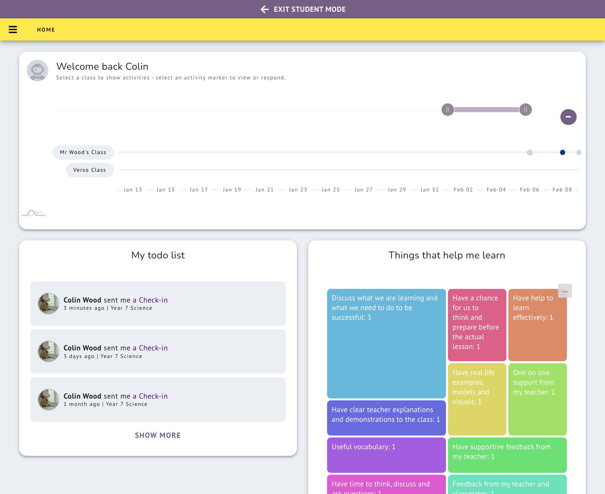Viewport: 605px width, 494px height.
Task: Click the last marker on Mr Wood's timeline
Action: coord(579,152)
